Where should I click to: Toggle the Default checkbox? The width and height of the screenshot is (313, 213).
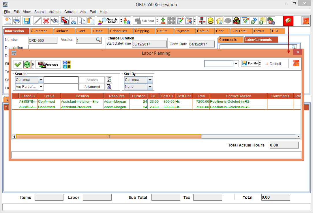[267, 64]
